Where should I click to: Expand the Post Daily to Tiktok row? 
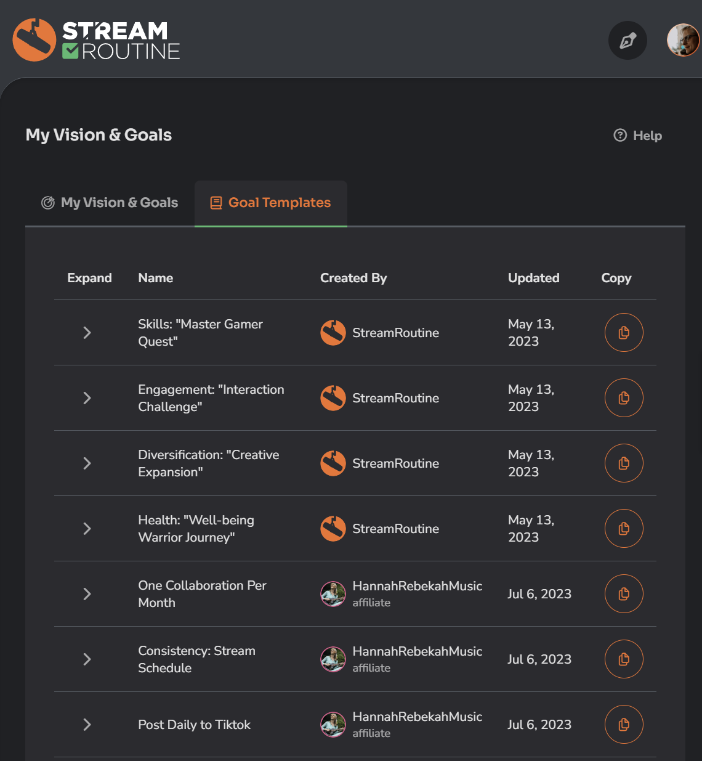click(x=87, y=725)
